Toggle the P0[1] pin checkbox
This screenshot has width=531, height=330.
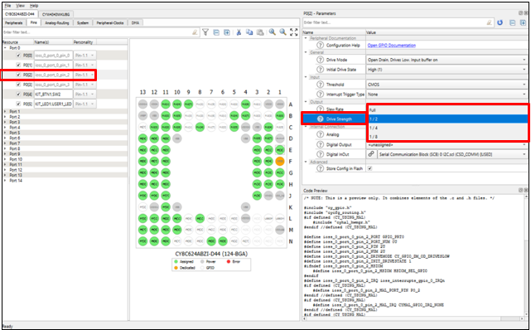click(18, 65)
